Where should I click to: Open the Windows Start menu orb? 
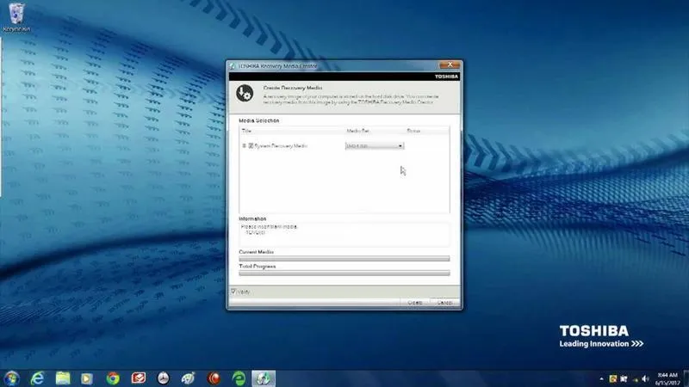(x=11, y=378)
